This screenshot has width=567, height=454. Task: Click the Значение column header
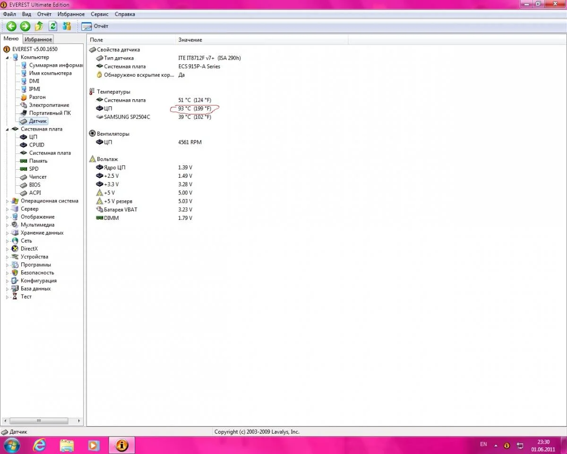click(262, 40)
